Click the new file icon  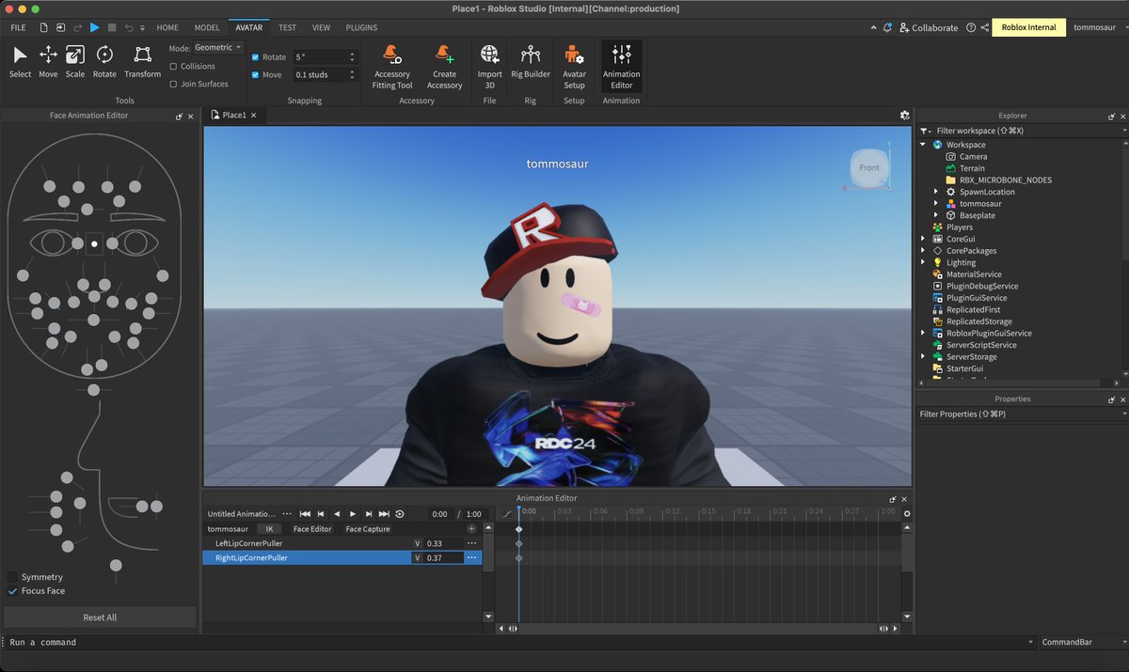click(42, 28)
